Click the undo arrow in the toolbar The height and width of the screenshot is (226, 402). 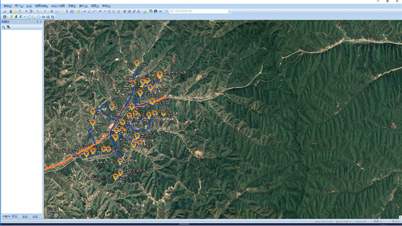pyautogui.click(x=38, y=11)
